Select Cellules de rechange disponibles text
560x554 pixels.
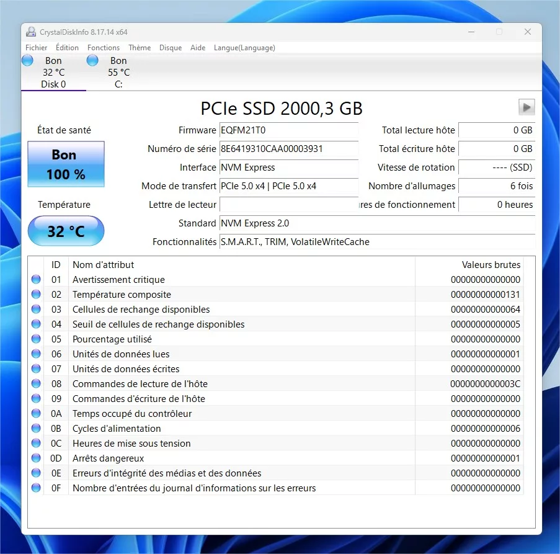141,310
